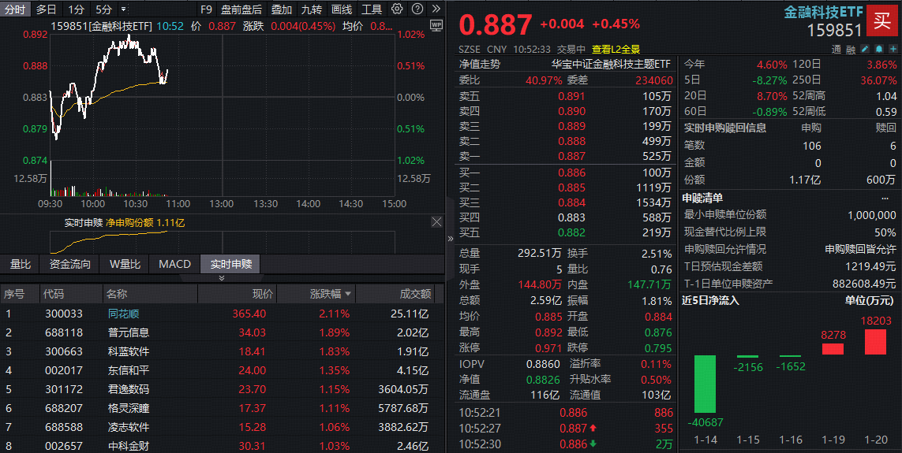Open the settings gear in chart toolbar
Image resolution: width=902 pixels, height=453 pixels.
397,9
